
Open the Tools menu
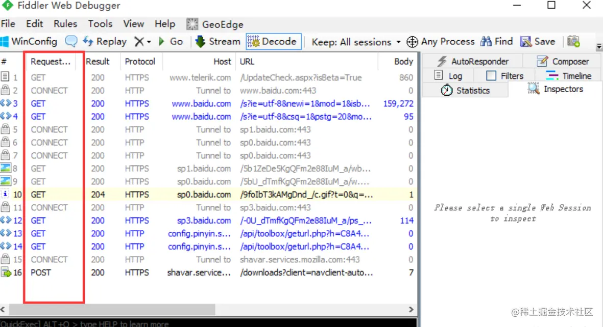point(100,24)
